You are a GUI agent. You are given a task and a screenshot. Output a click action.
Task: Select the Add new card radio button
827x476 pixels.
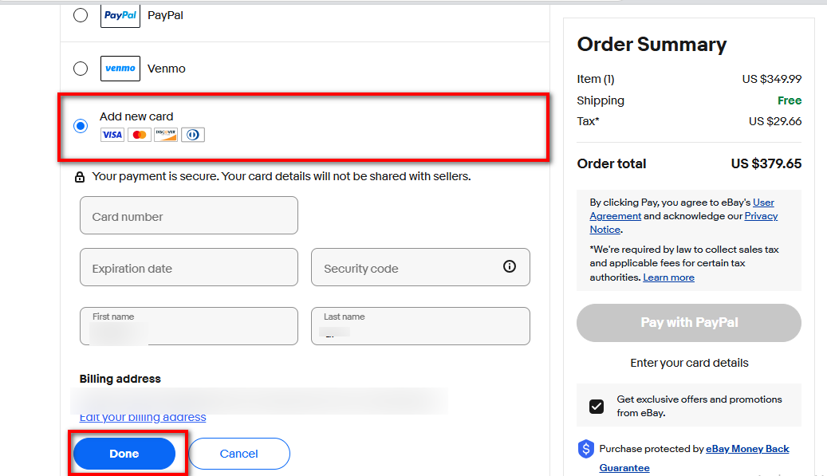(x=80, y=125)
